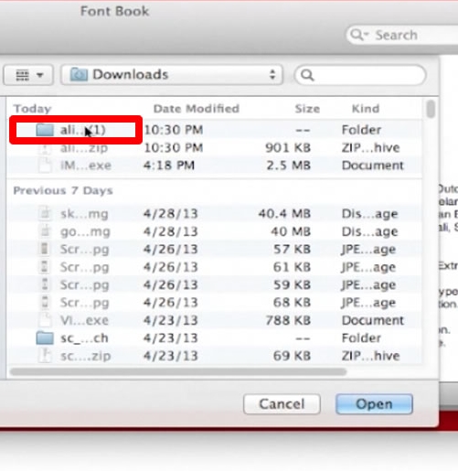Click the Today group header
This screenshot has height=471, width=458.
click(x=32, y=109)
